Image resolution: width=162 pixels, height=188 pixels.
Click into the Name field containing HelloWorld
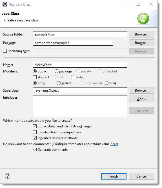click(x=80, y=65)
